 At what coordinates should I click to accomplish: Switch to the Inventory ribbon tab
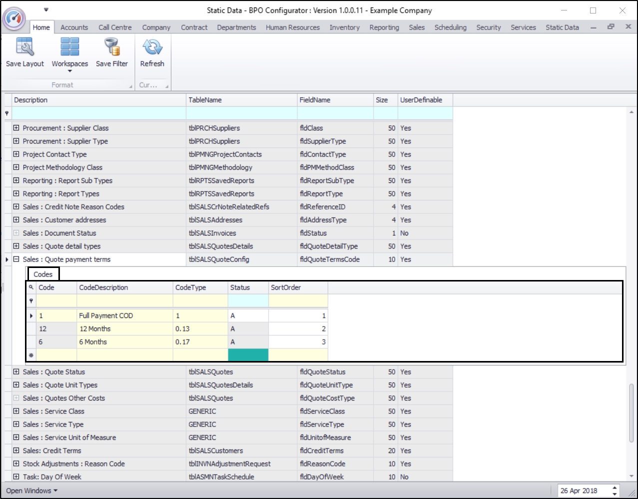click(x=344, y=27)
